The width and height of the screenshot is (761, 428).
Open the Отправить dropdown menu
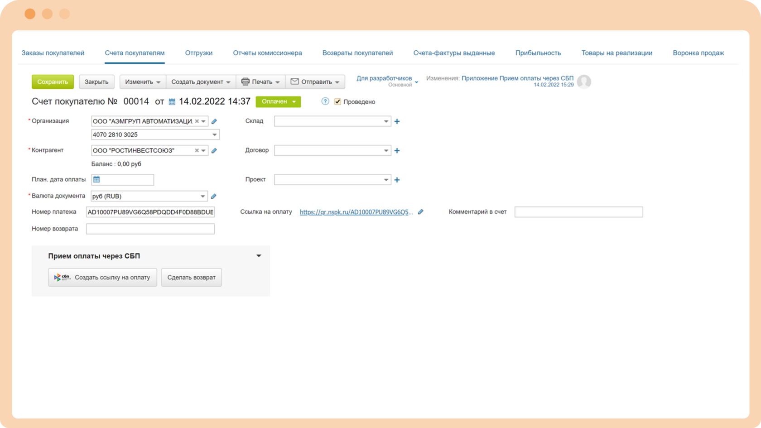(x=315, y=82)
